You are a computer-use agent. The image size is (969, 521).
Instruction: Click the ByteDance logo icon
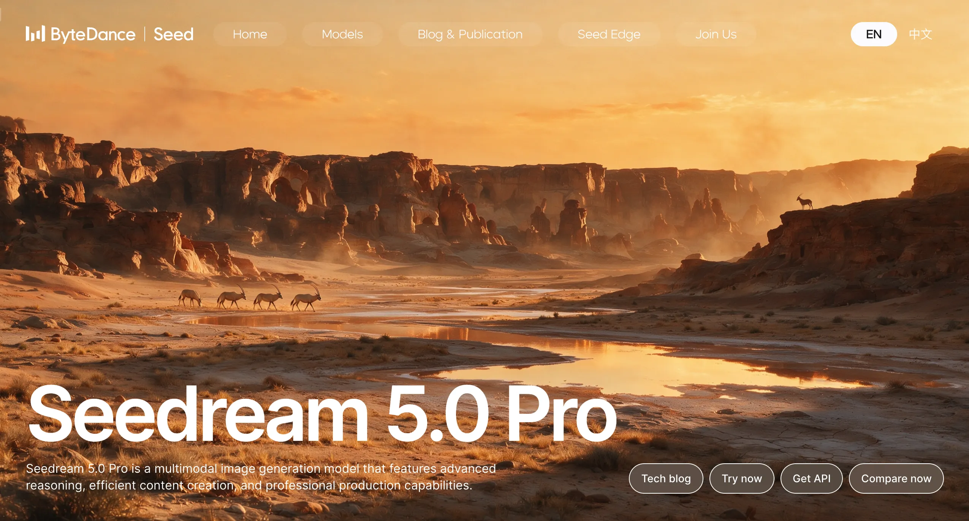(35, 34)
